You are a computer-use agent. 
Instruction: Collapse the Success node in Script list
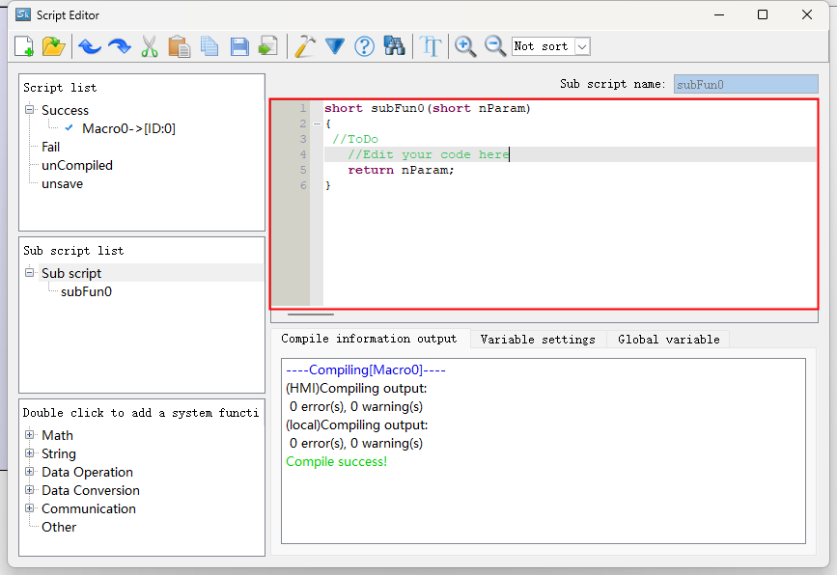[30, 110]
